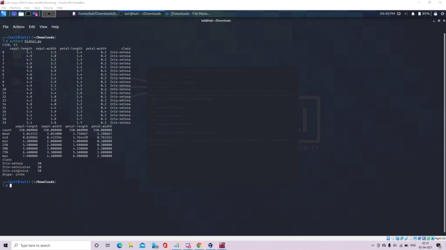Click the 'sepal-length' column header in first table
Viewport: 446px width, 250px height.
coord(21,49)
